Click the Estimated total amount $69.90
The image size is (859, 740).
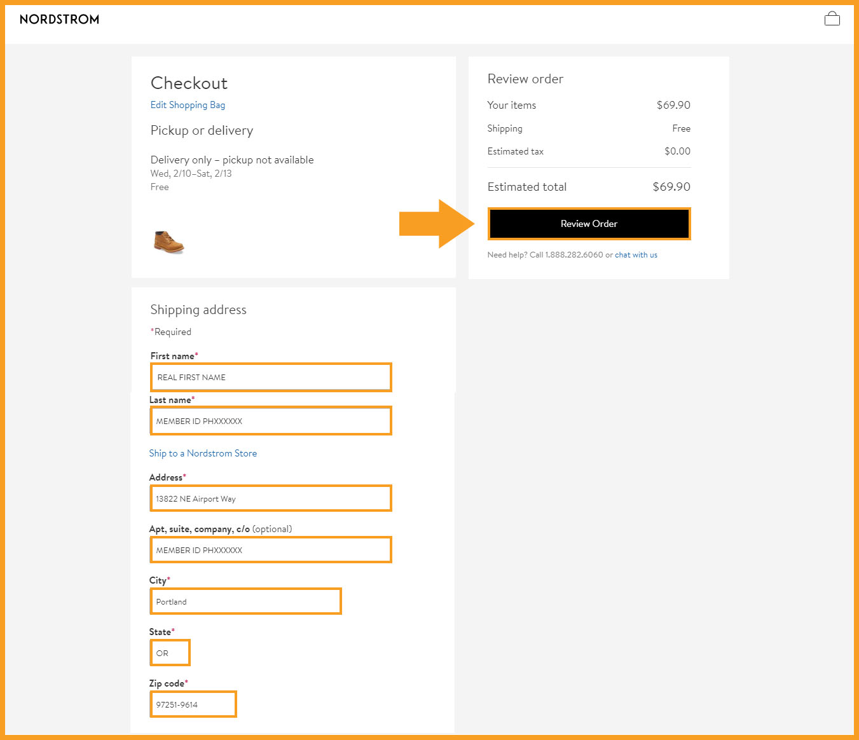[x=671, y=187]
